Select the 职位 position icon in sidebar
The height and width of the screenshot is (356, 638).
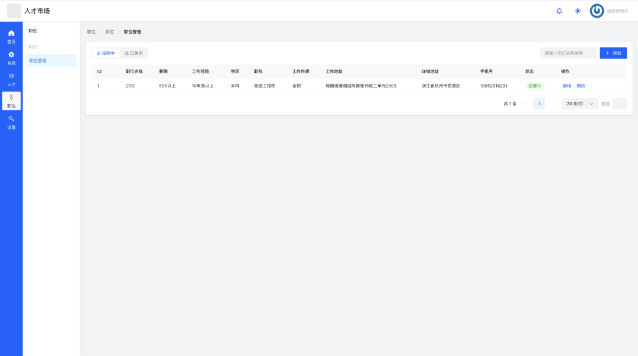[11, 101]
